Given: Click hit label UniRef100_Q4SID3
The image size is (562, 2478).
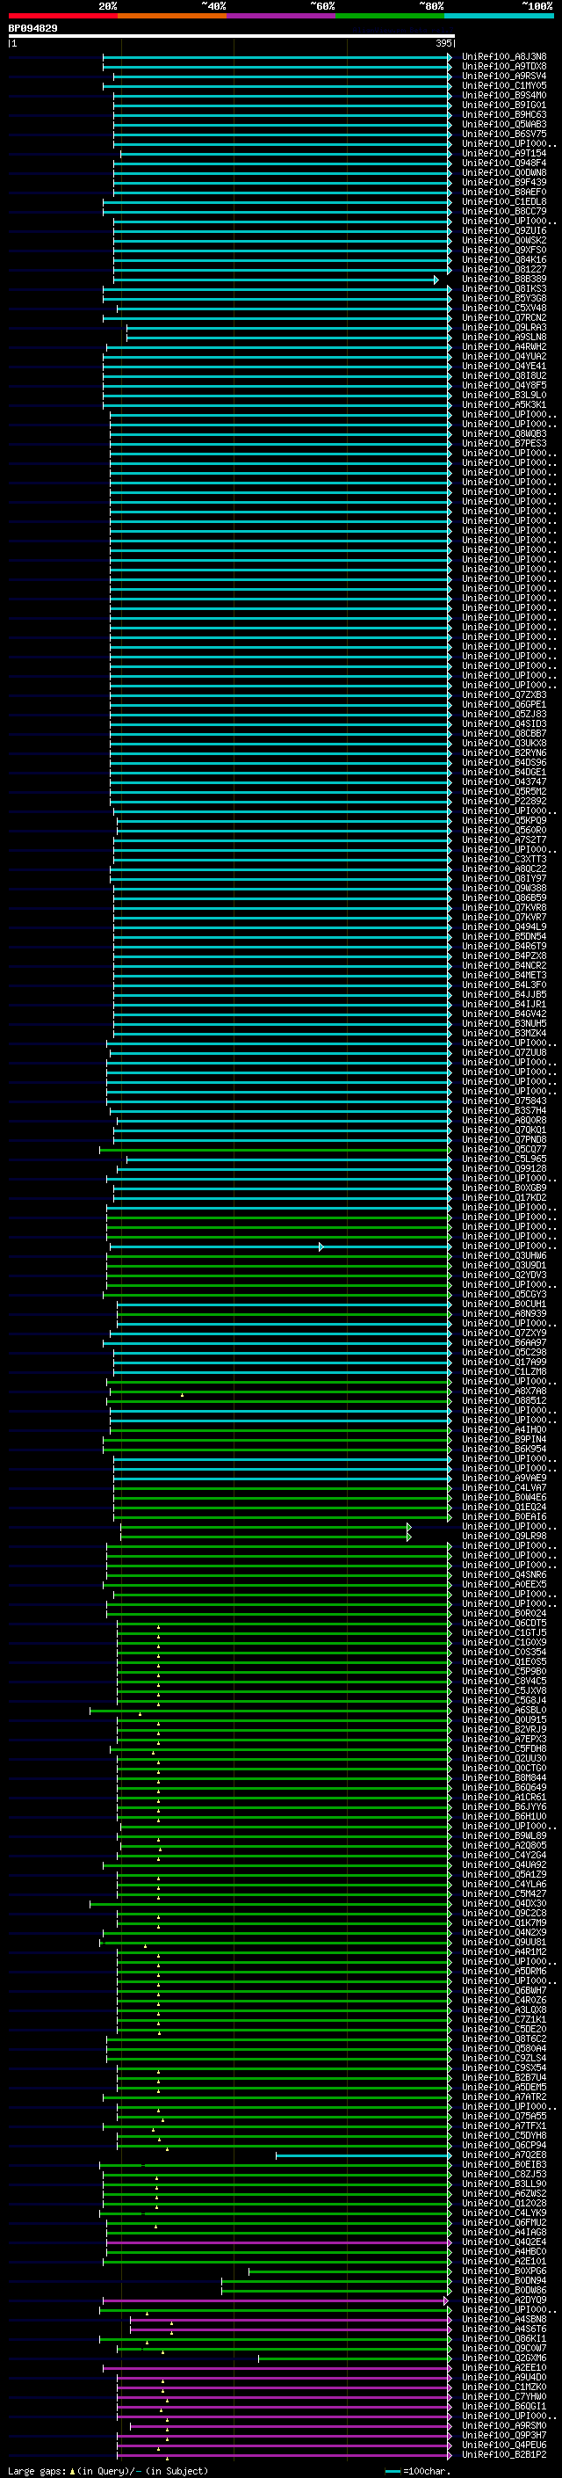Looking at the screenshot, I should point(504,723).
